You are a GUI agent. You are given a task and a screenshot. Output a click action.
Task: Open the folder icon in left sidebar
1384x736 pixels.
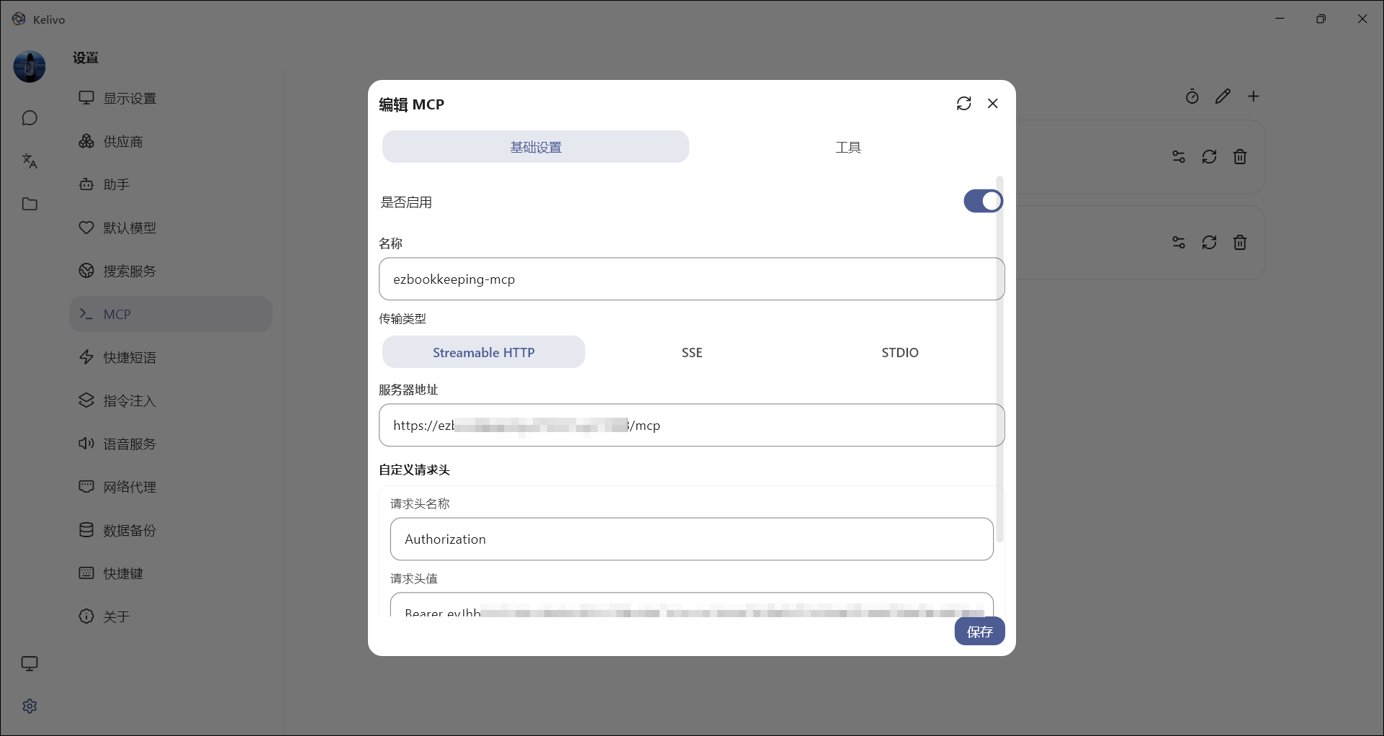(30, 205)
